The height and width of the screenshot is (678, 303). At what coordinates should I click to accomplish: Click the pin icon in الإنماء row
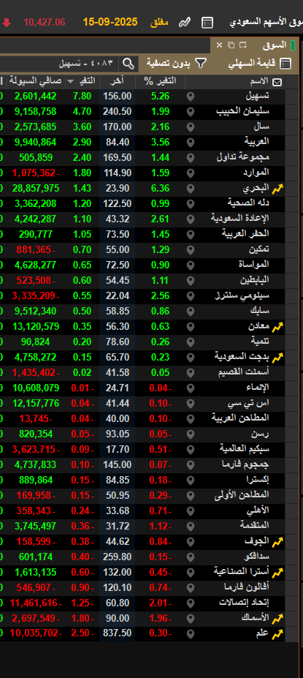tap(191, 388)
